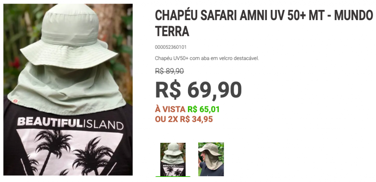
Task: Click the OU 2X R$ 34,95 installment text
Action: (x=184, y=119)
